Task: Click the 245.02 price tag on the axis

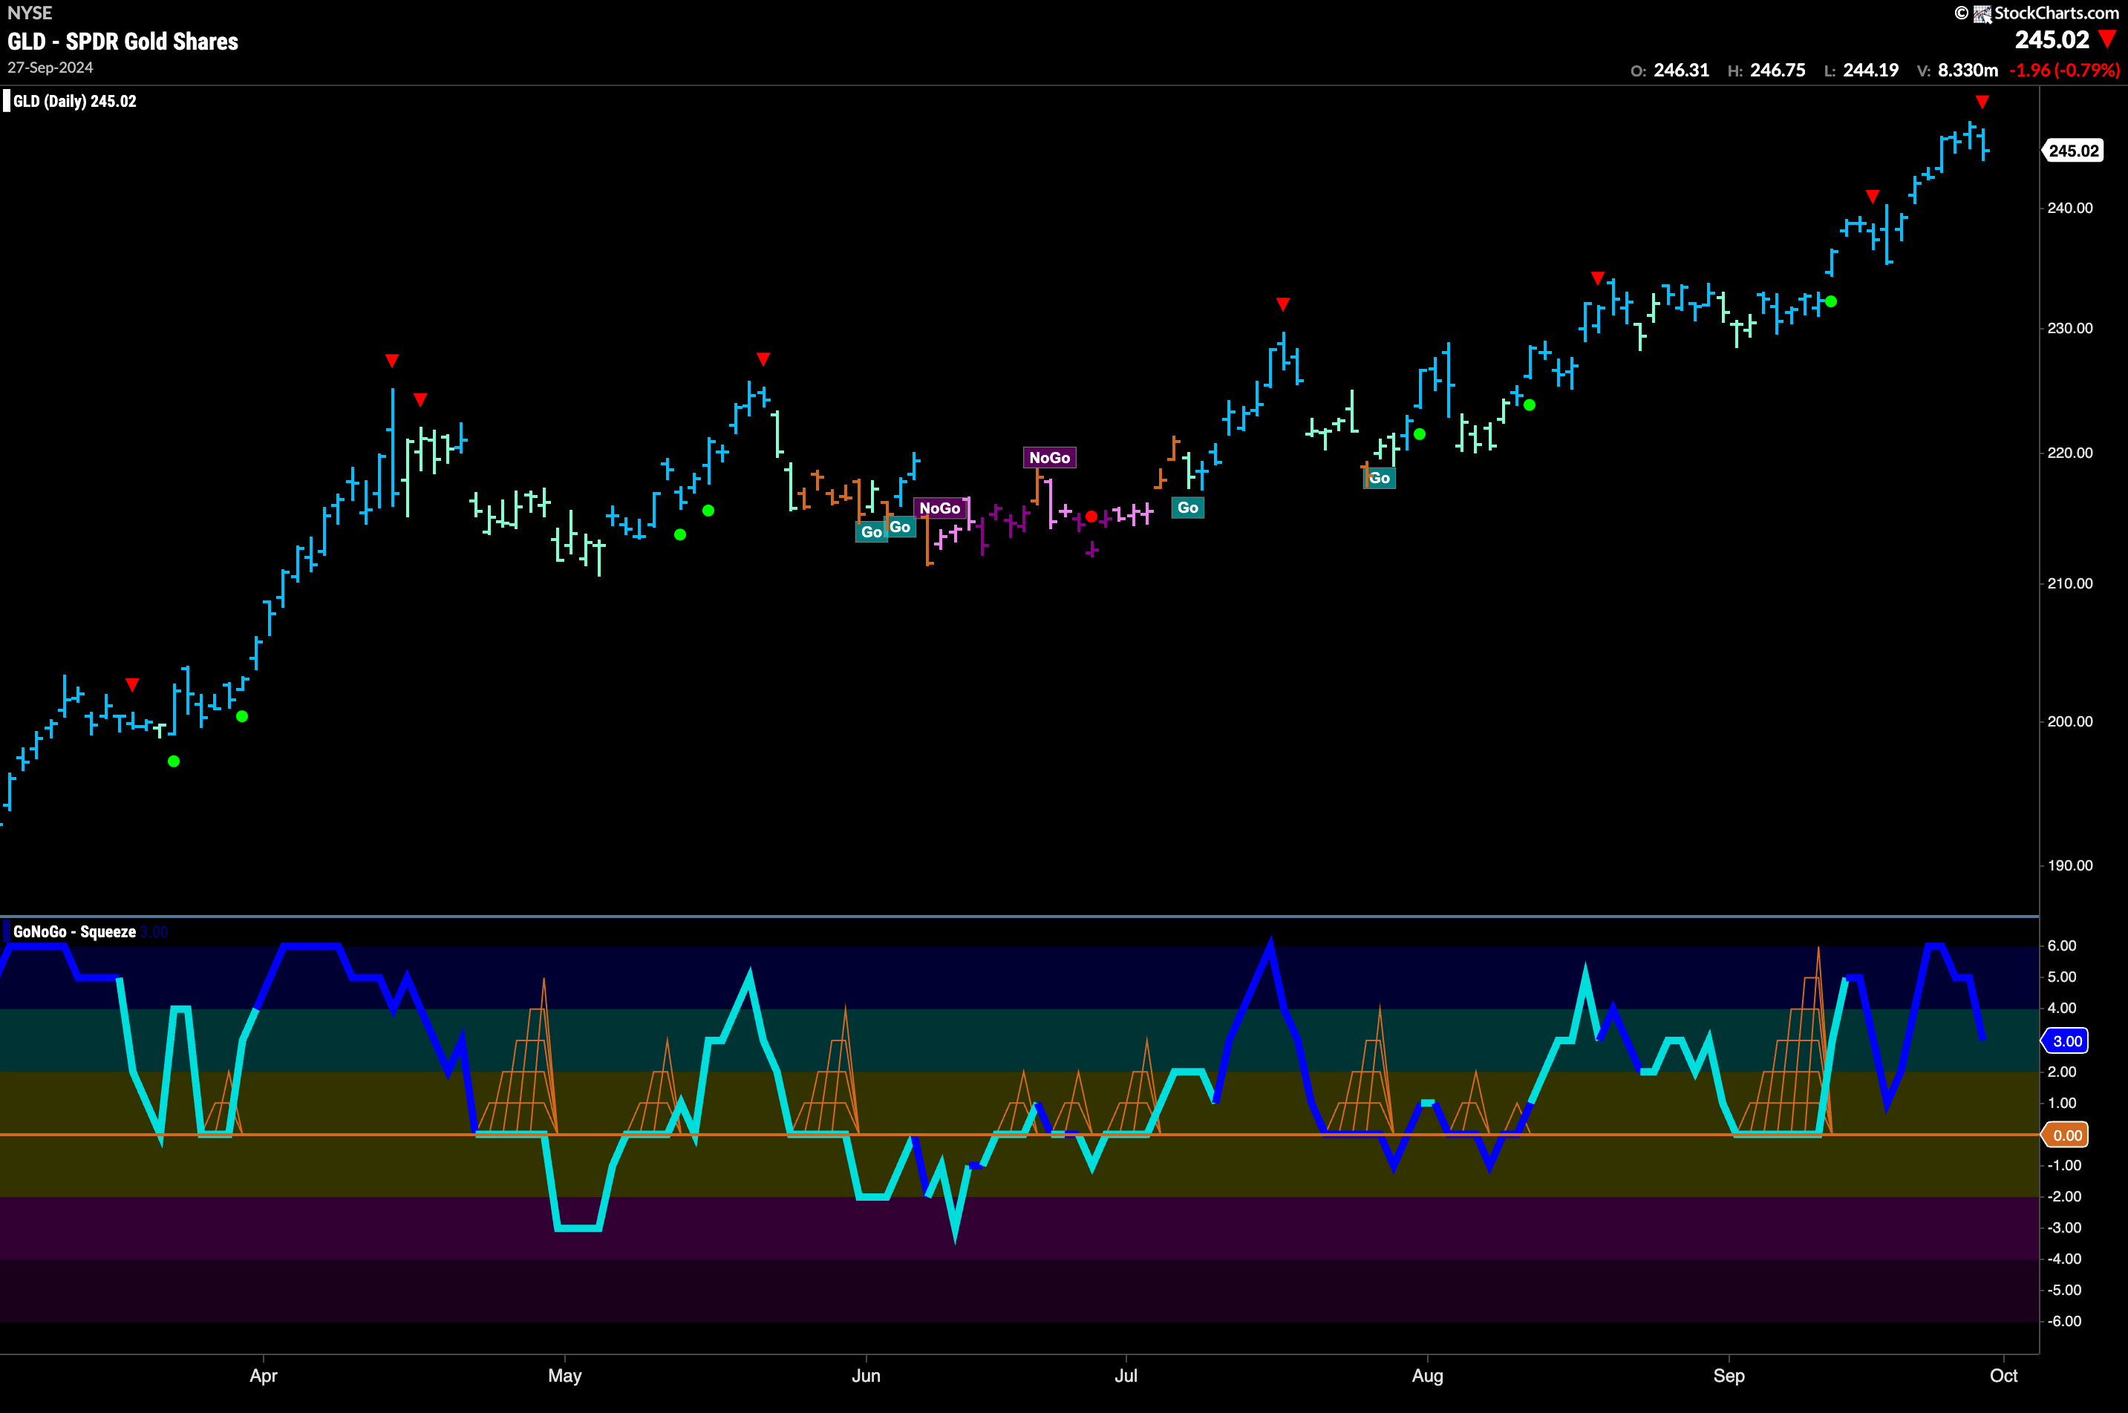Action: point(2073,151)
